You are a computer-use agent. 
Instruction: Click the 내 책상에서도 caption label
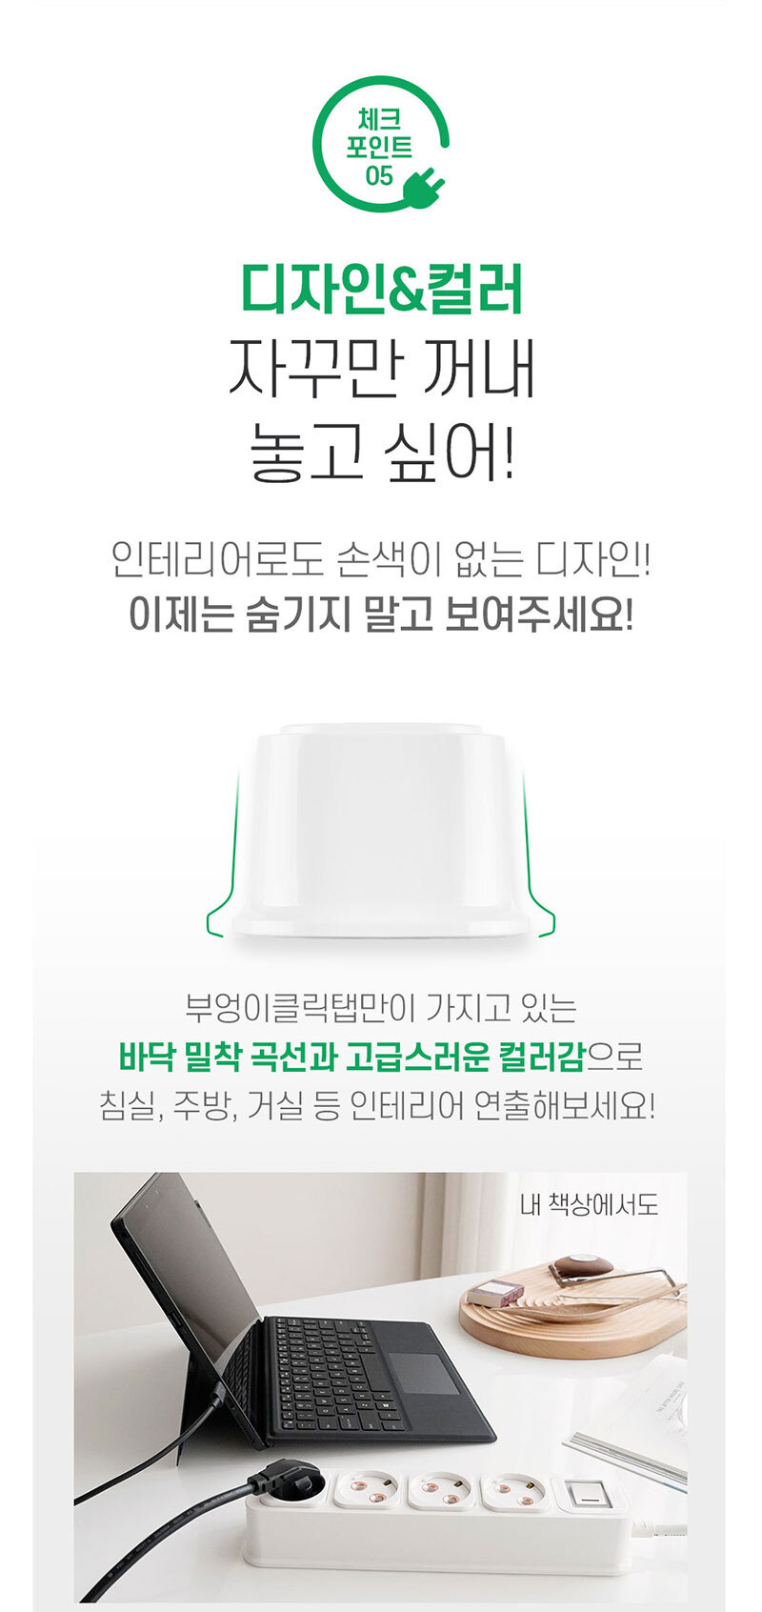[589, 1206]
